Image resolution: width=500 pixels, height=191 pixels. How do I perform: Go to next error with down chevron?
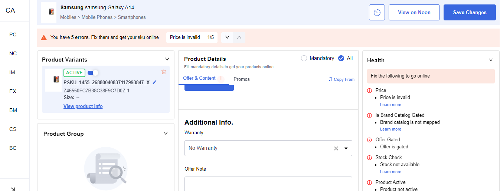[227, 37]
